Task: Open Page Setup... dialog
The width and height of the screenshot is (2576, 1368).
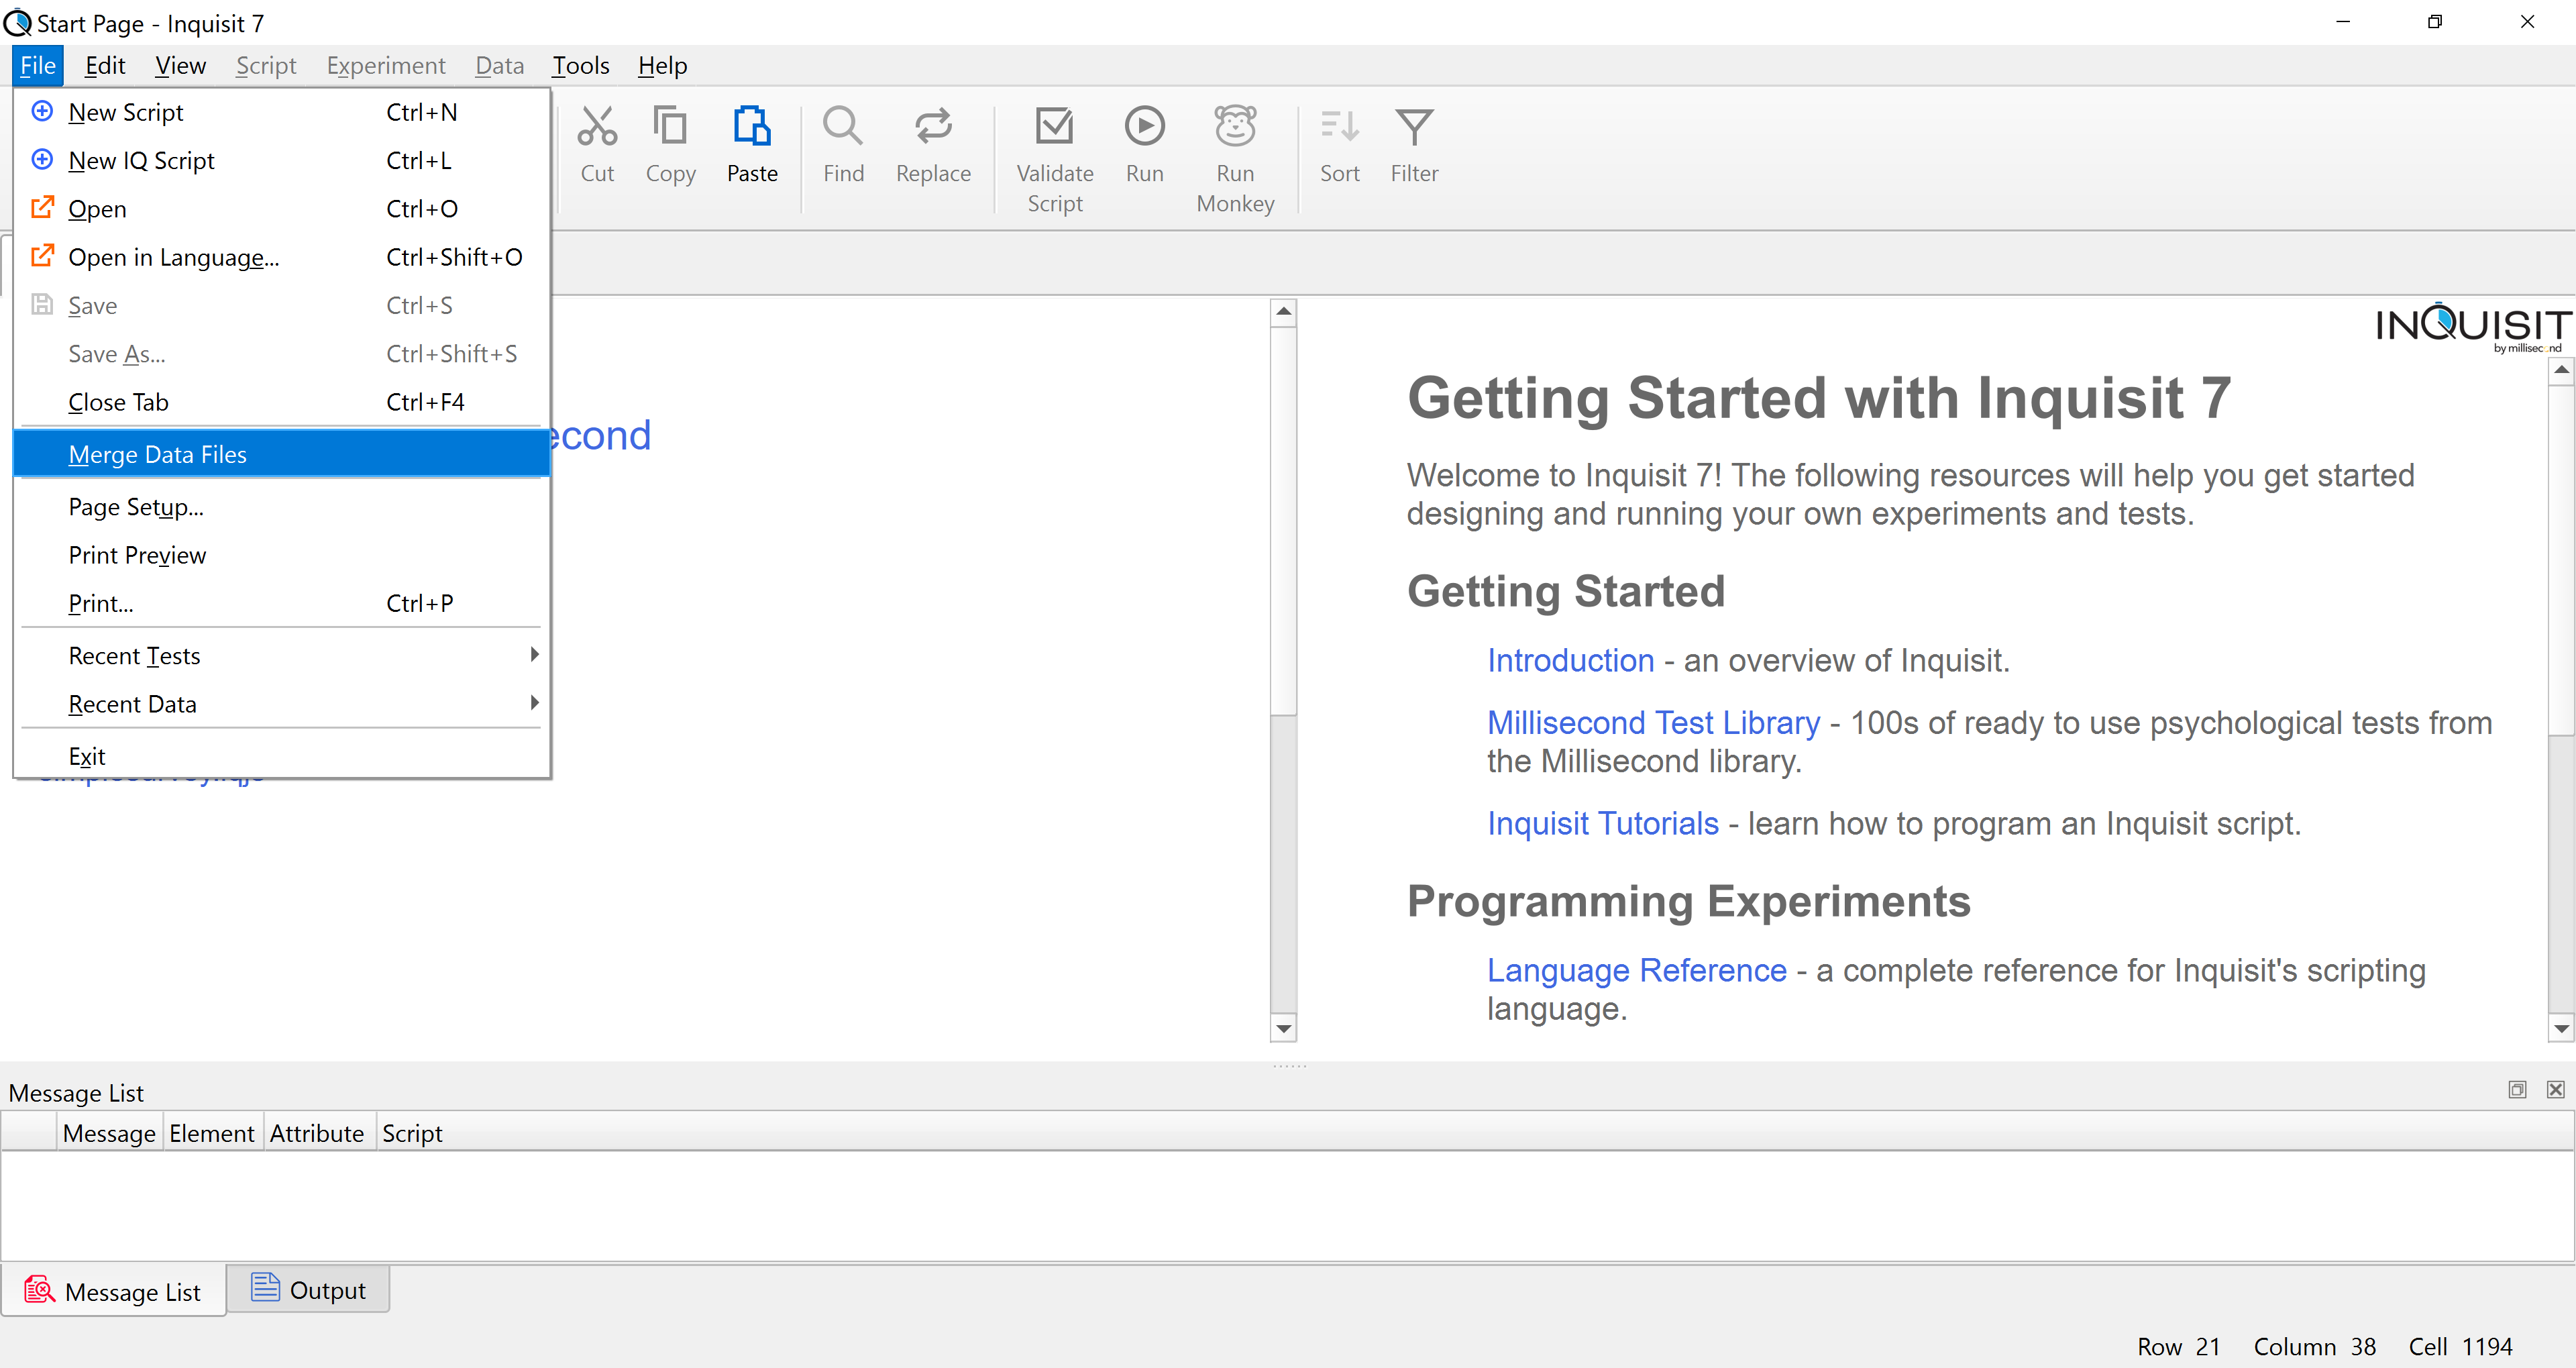Action: point(282,506)
